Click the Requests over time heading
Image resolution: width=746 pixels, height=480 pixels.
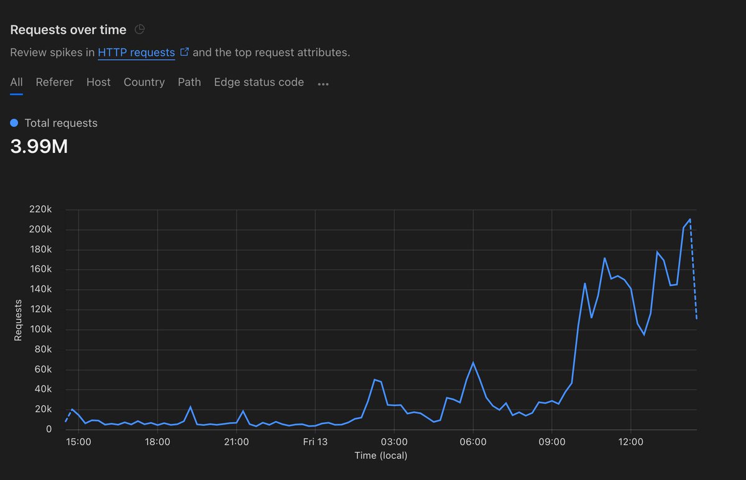[68, 29]
